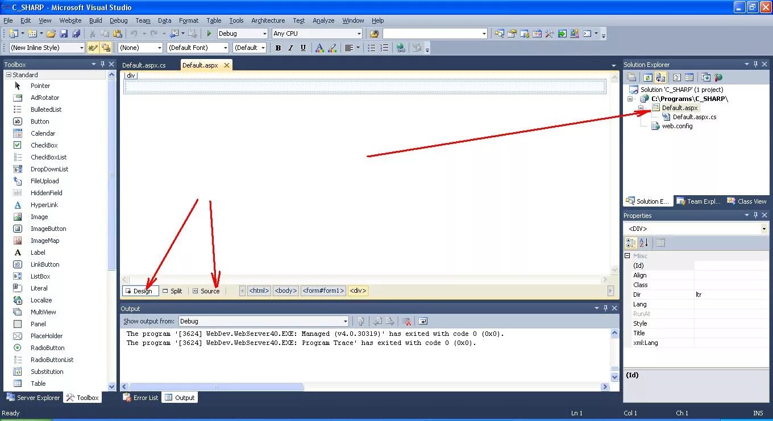Open the Server Explorer tab

click(x=34, y=398)
